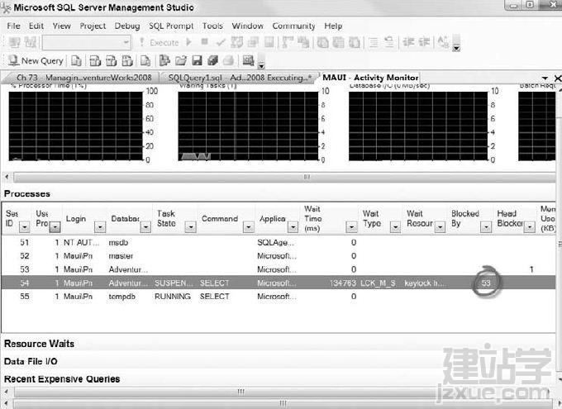Open the User Process column filter dropdown

point(55,227)
